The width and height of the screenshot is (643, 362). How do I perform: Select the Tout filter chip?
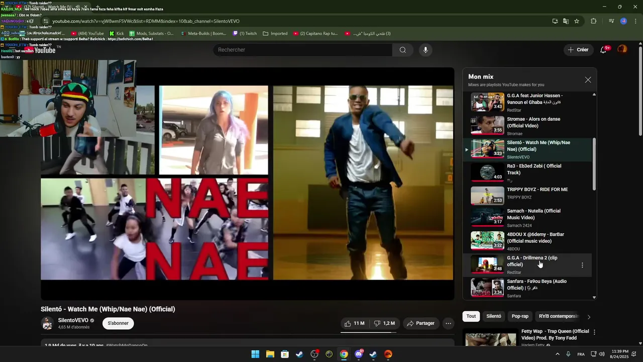[x=471, y=316]
